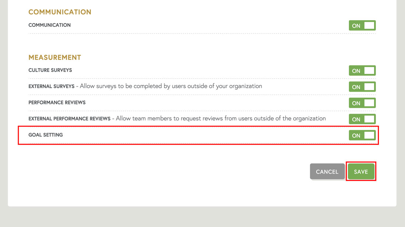Click the highlighted GOAL SETTING row
Viewport: 405px width, 227px height.
(184, 135)
